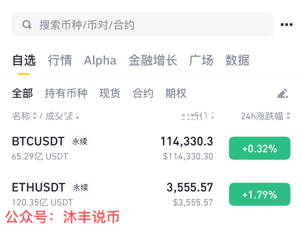Filter watchlist by 现货 spot
Image resolution: width=302 pixels, height=226 pixels.
110,93
